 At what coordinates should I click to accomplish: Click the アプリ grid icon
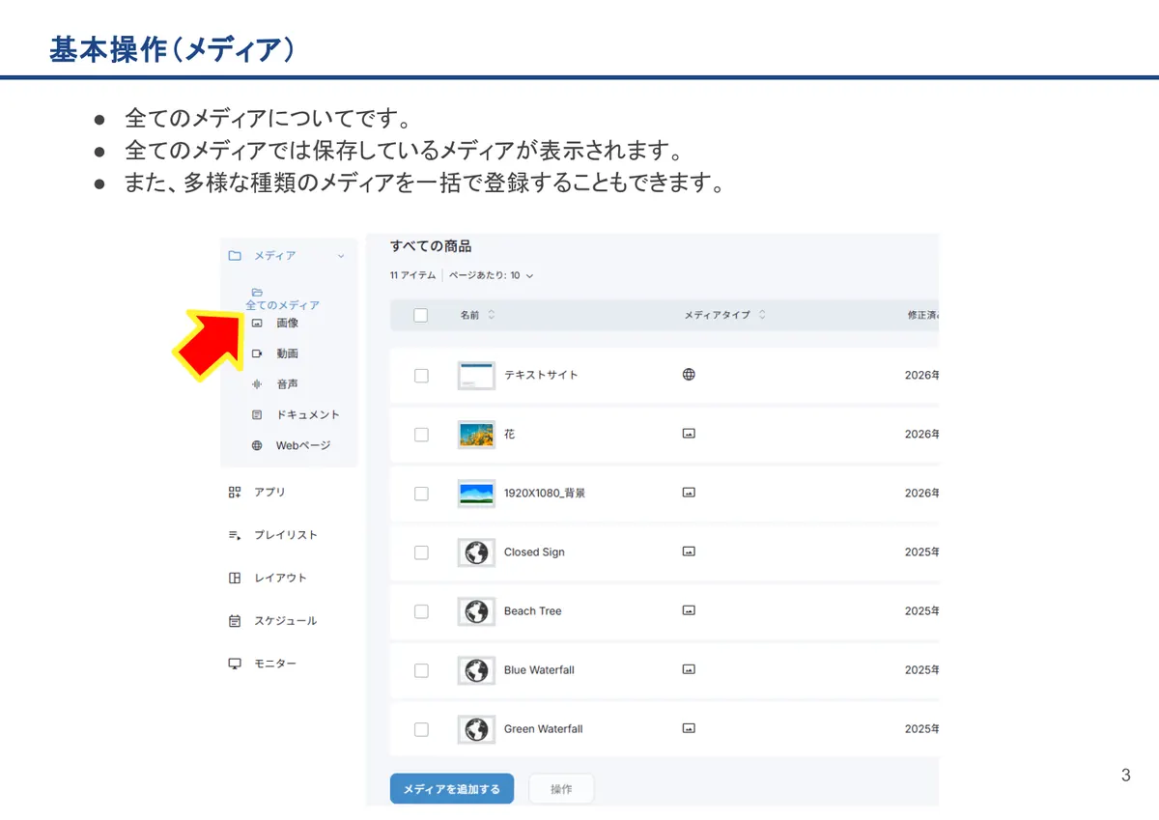234,492
